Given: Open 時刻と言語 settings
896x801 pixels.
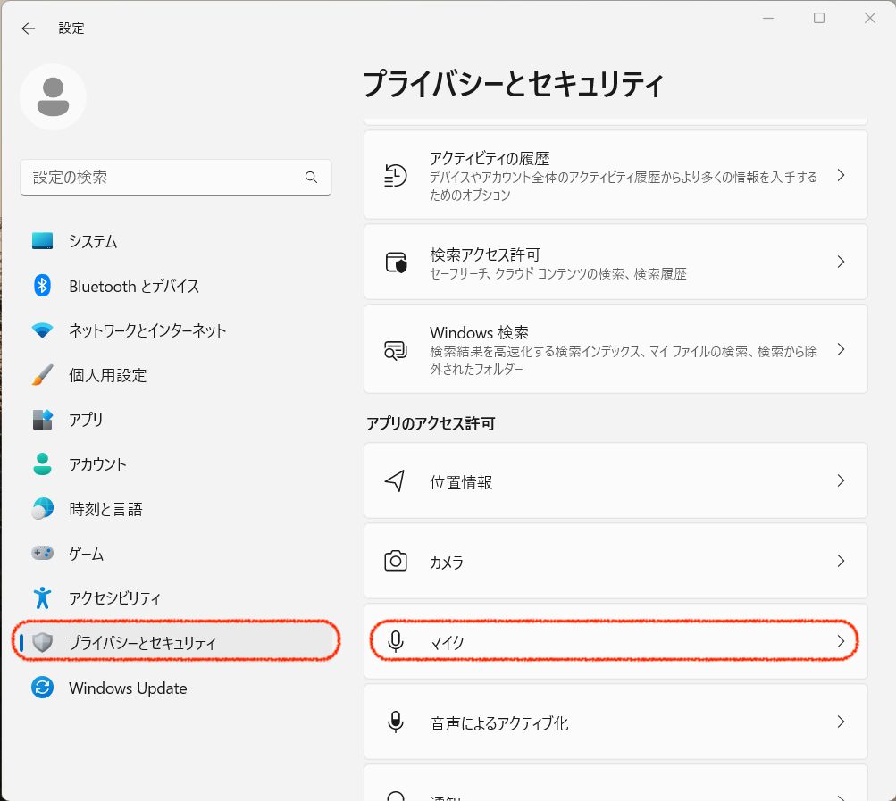Looking at the screenshot, I should tap(175, 508).
